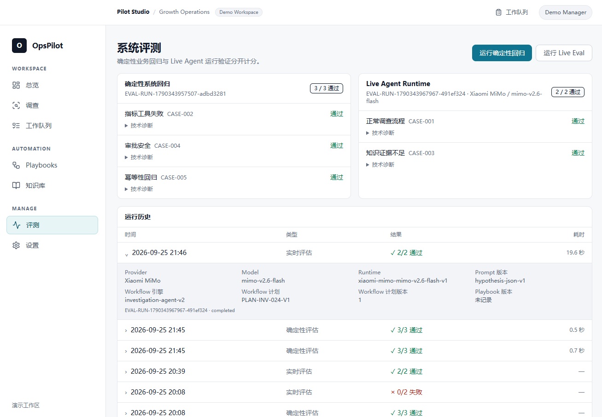Select the hypothesis-json-v1 prompt version
Image resolution: width=602 pixels, height=417 pixels.
click(x=500, y=281)
